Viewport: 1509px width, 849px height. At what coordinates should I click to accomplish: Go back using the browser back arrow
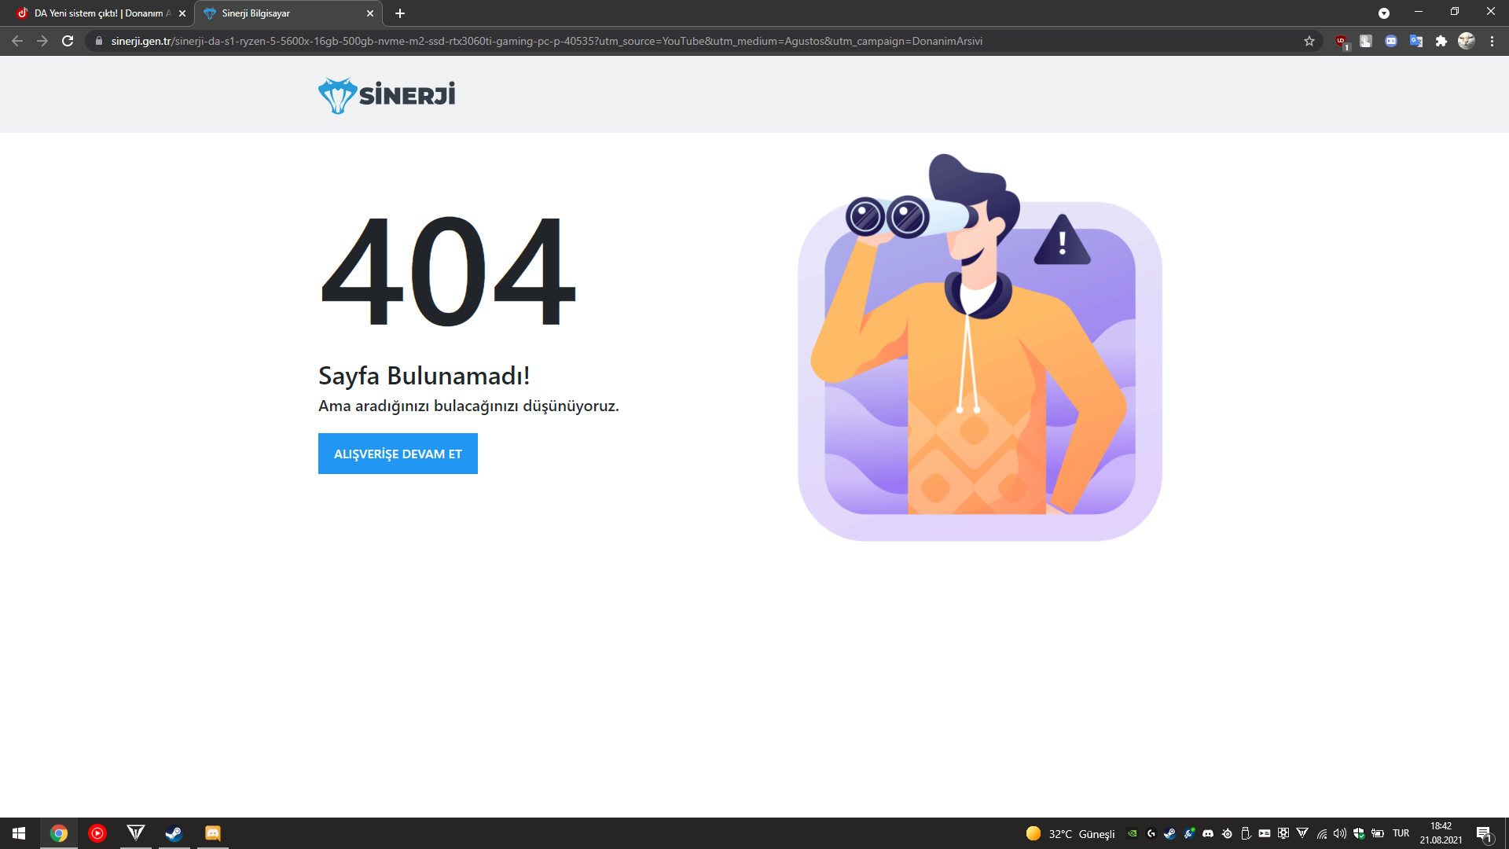pos(17,41)
